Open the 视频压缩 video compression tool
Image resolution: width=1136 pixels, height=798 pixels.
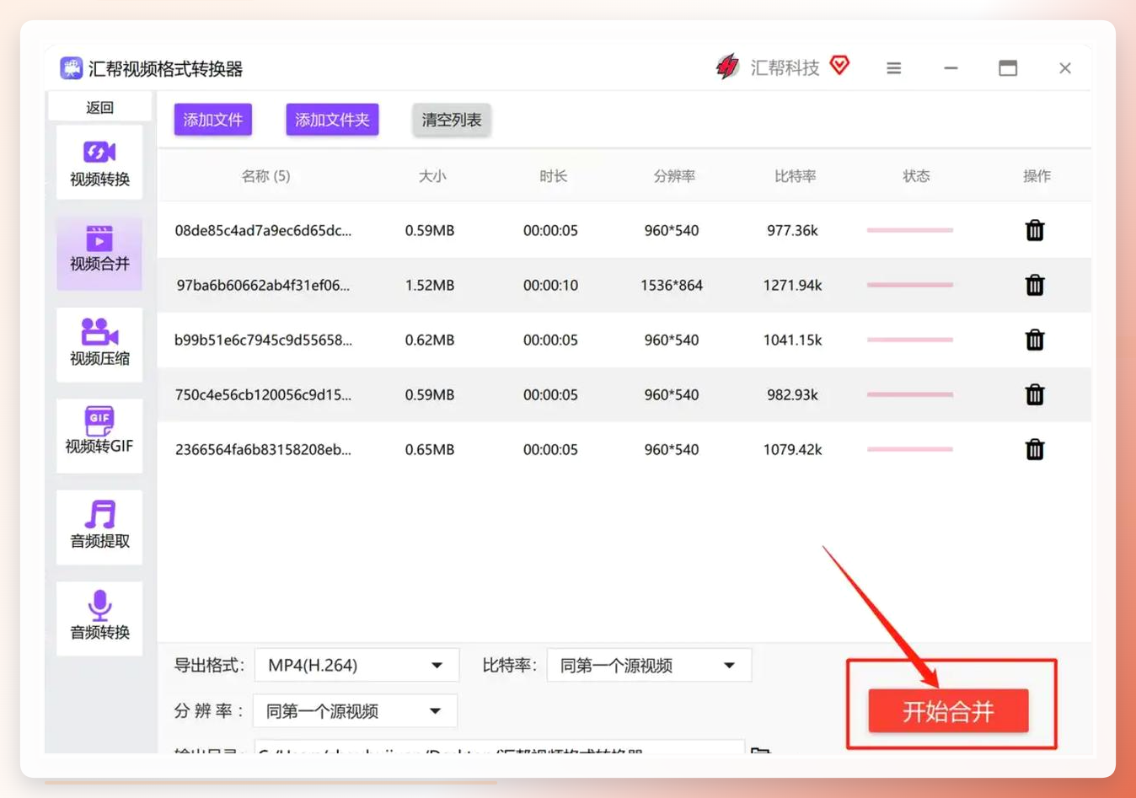coord(99,344)
